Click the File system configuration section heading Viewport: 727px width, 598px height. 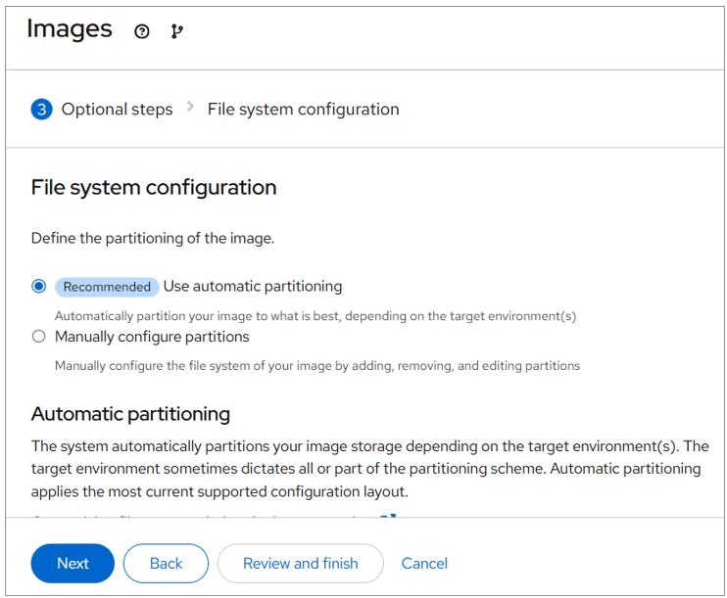click(x=154, y=187)
